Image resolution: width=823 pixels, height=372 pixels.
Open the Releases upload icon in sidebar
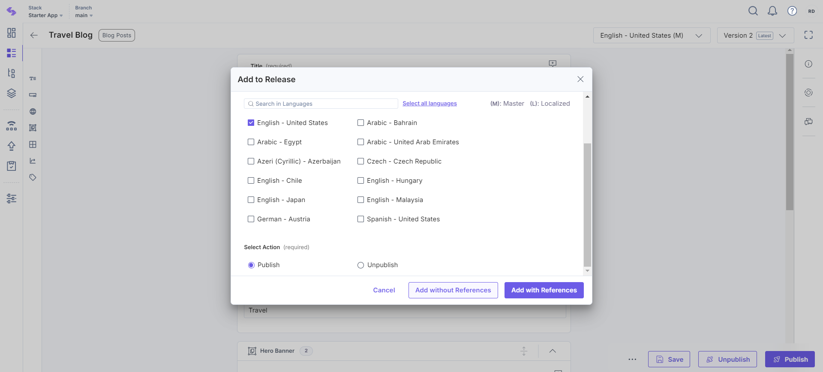coord(12,146)
